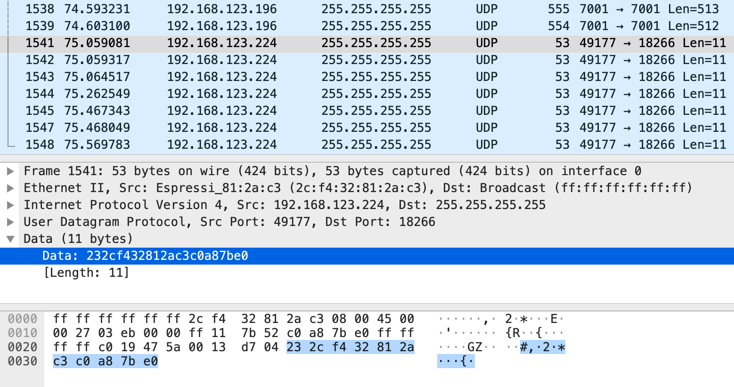734x387 pixels.
Task: Click hex offset 0000 row label
Action: 22,319
